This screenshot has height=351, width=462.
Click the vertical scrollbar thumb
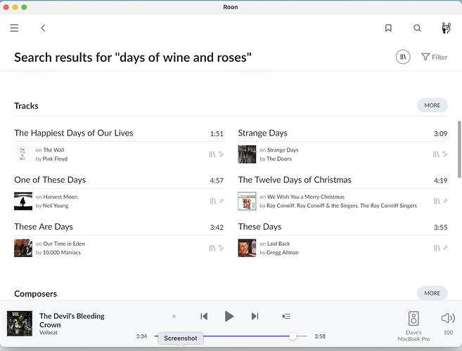[x=459, y=149]
